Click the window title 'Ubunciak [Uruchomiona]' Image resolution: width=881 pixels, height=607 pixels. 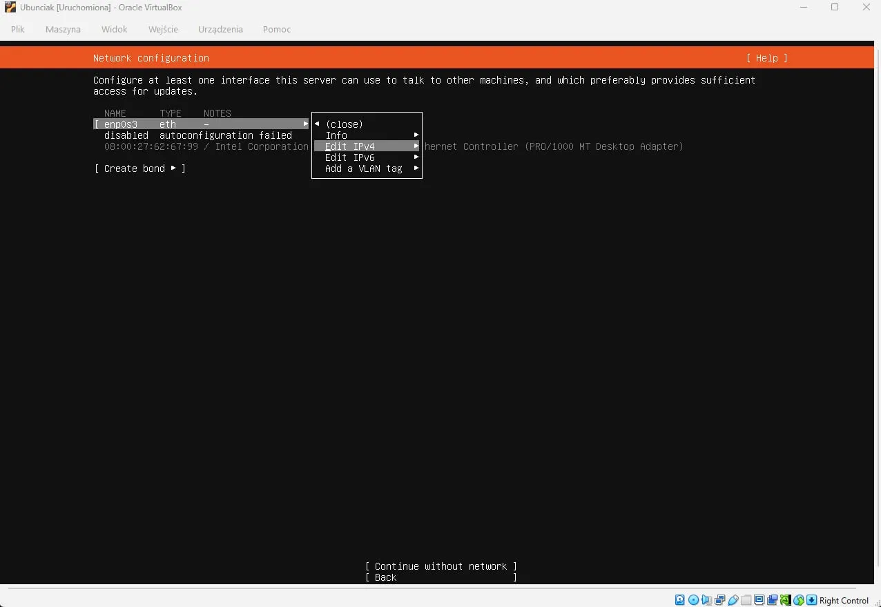tap(66, 7)
